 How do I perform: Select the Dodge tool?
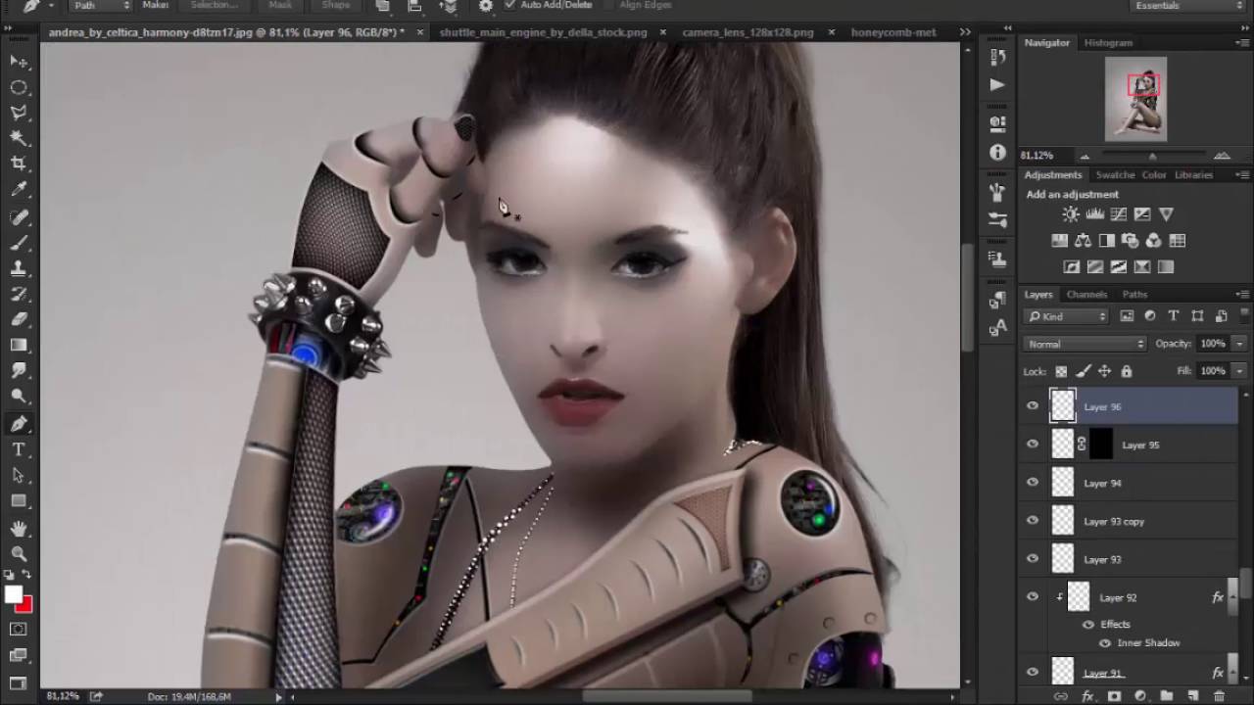[x=19, y=397]
